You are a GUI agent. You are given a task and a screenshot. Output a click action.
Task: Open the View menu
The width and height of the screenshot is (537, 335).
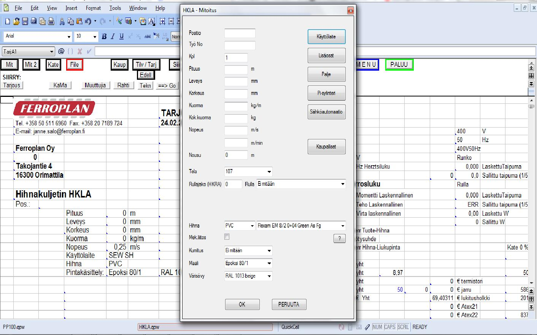(52, 8)
